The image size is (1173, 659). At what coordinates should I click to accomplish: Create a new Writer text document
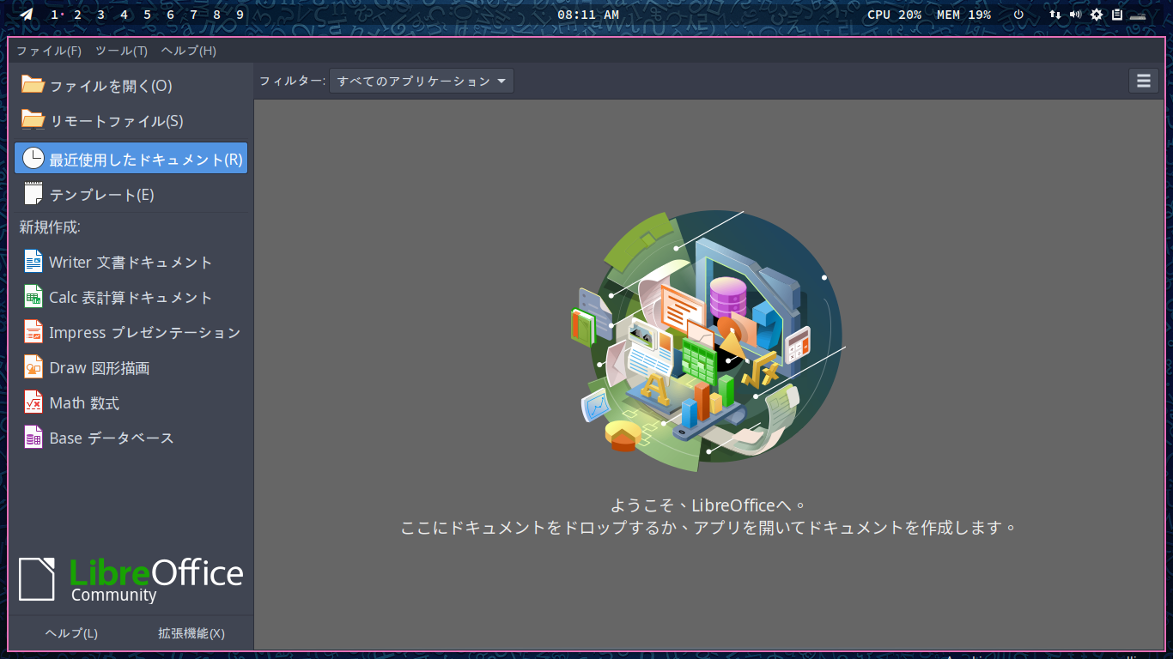pos(129,262)
